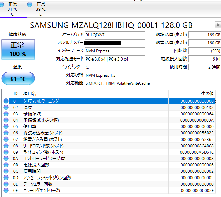Select the 予備領域 row 03 name
Image resolution: width=221 pixels, height=197 pixels.
point(32,114)
